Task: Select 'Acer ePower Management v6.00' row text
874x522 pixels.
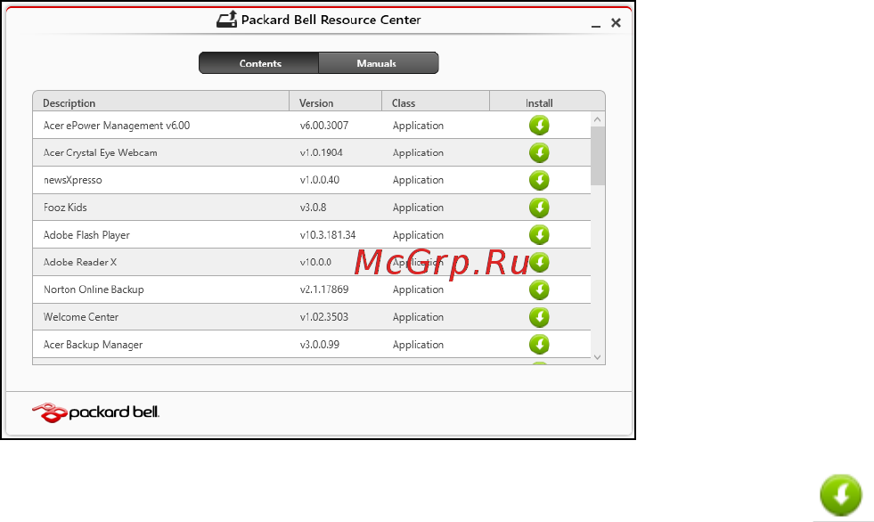Action: click(x=117, y=126)
